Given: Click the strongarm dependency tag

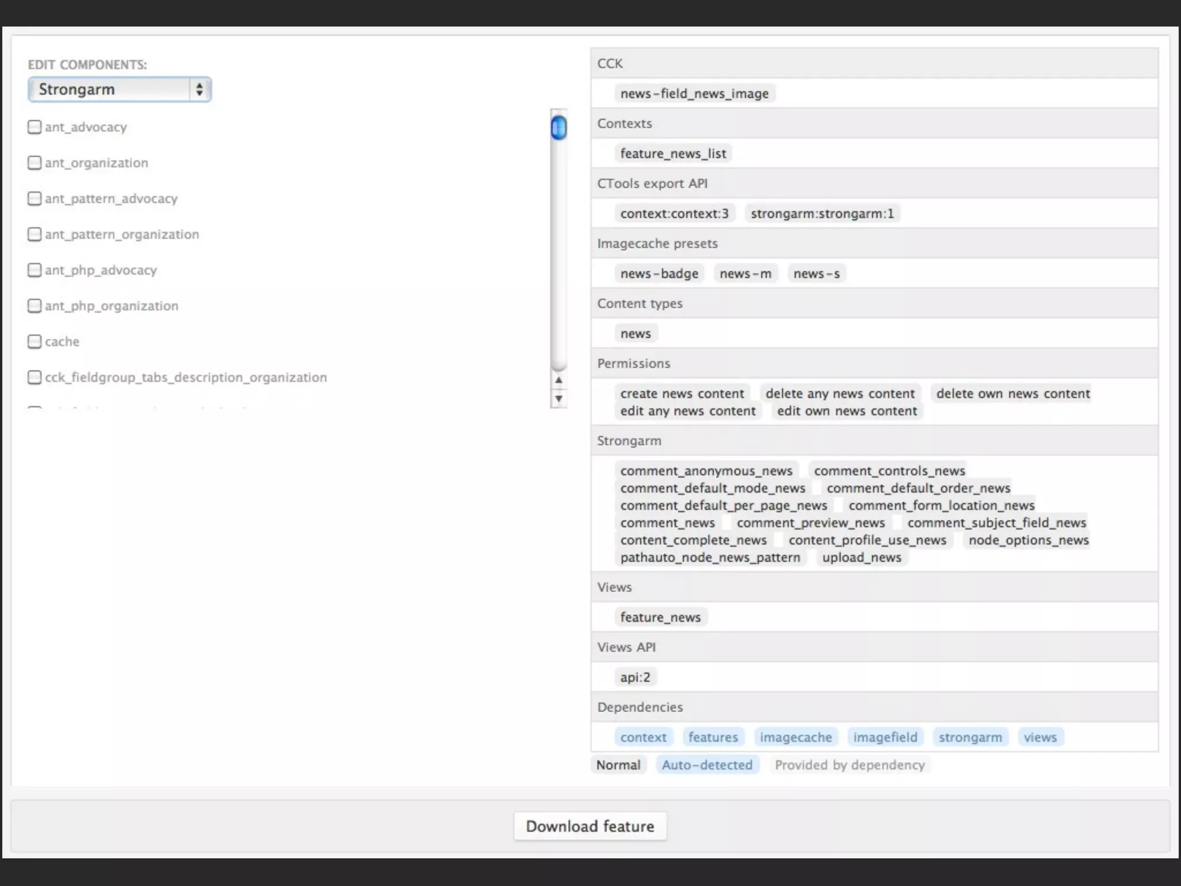Looking at the screenshot, I should click(x=970, y=737).
